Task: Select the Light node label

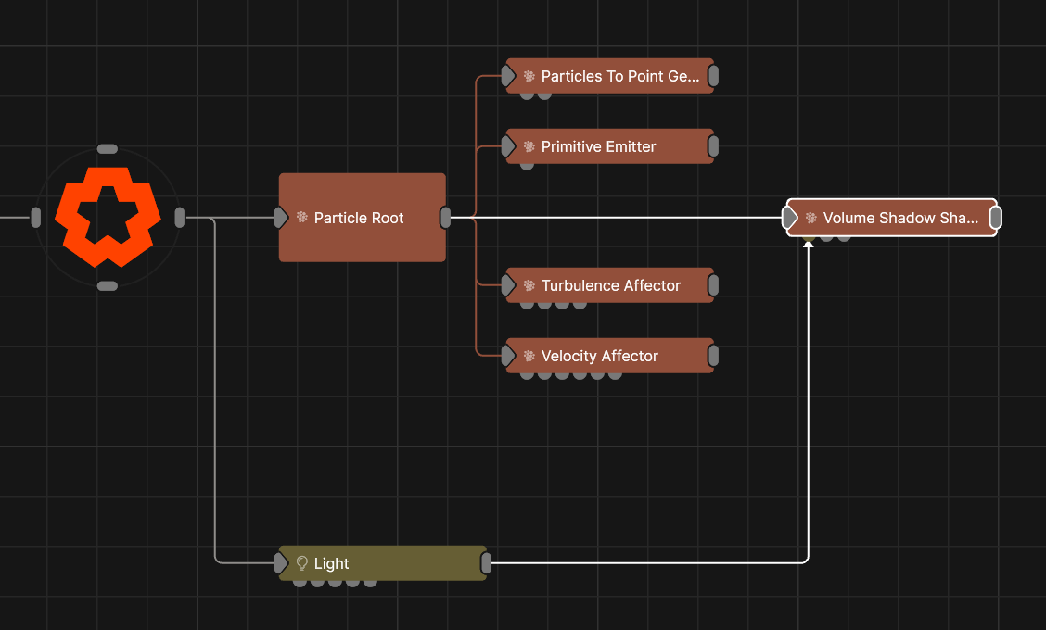Action: click(332, 563)
